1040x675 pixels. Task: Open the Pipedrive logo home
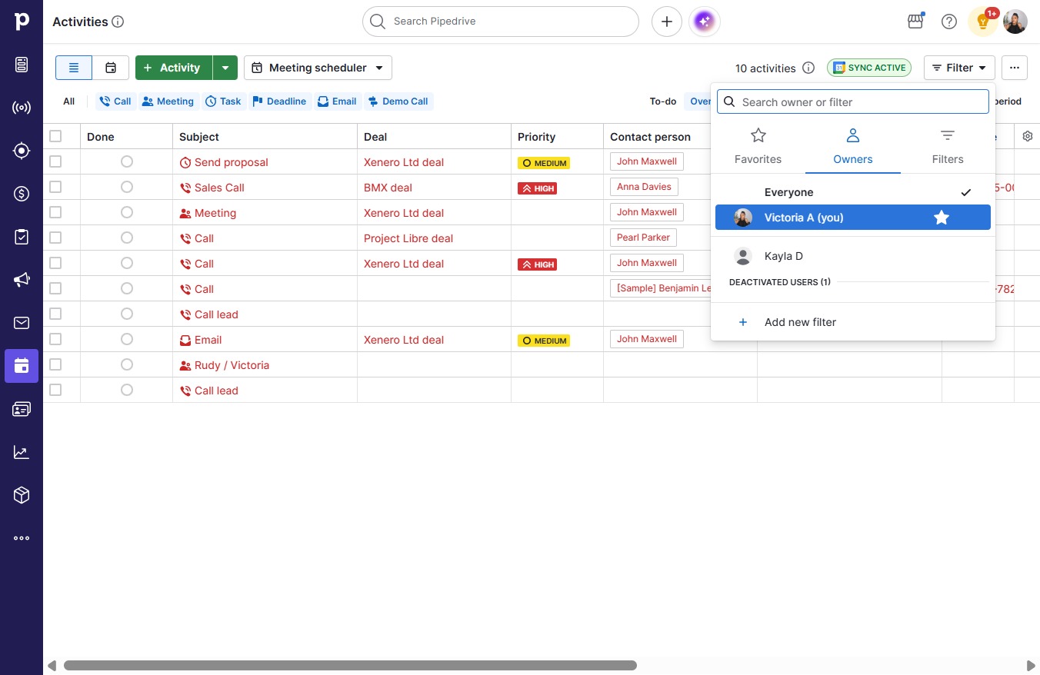[x=22, y=22]
